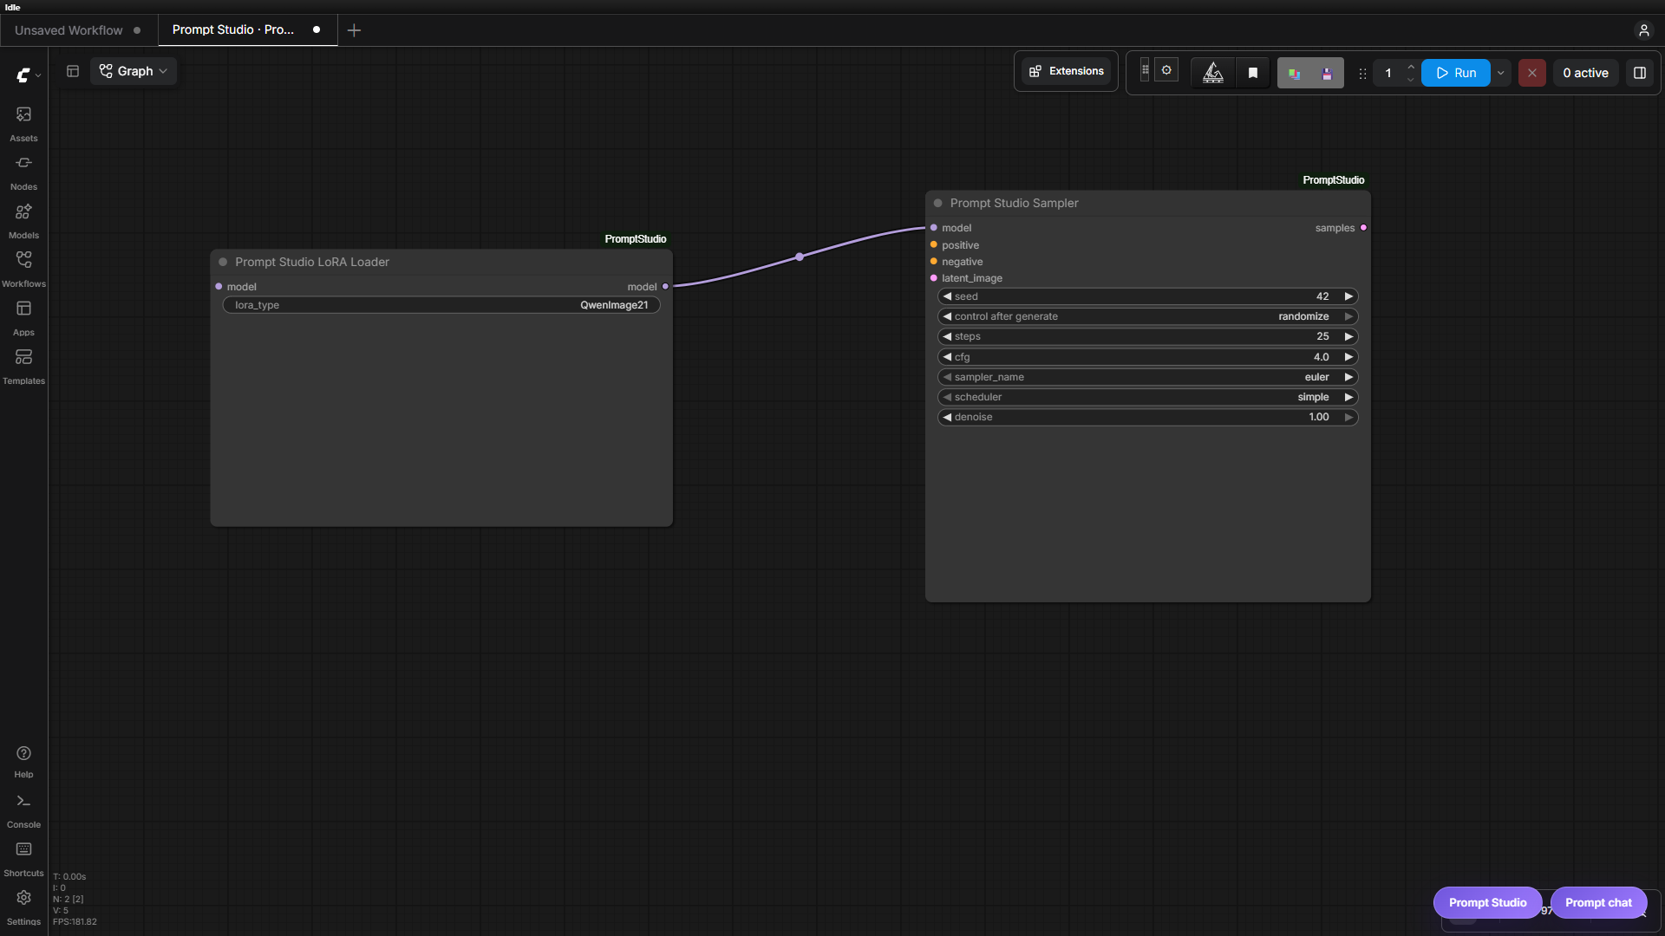
Task: Decrease the steps value with left arrow
Action: [x=947, y=336]
